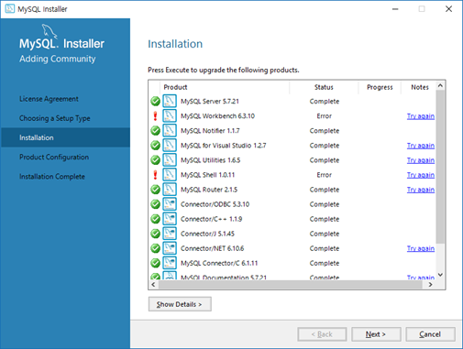Select the MySQL Workbench 6.3.10 name text

tap(217, 116)
